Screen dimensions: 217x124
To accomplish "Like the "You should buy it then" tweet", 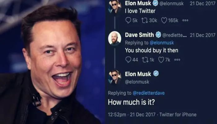I will click(x=161, y=60).
